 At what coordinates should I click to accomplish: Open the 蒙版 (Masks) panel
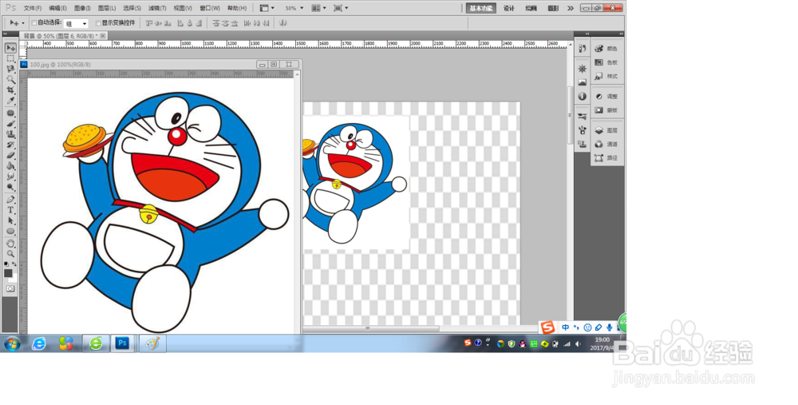coord(606,110)
